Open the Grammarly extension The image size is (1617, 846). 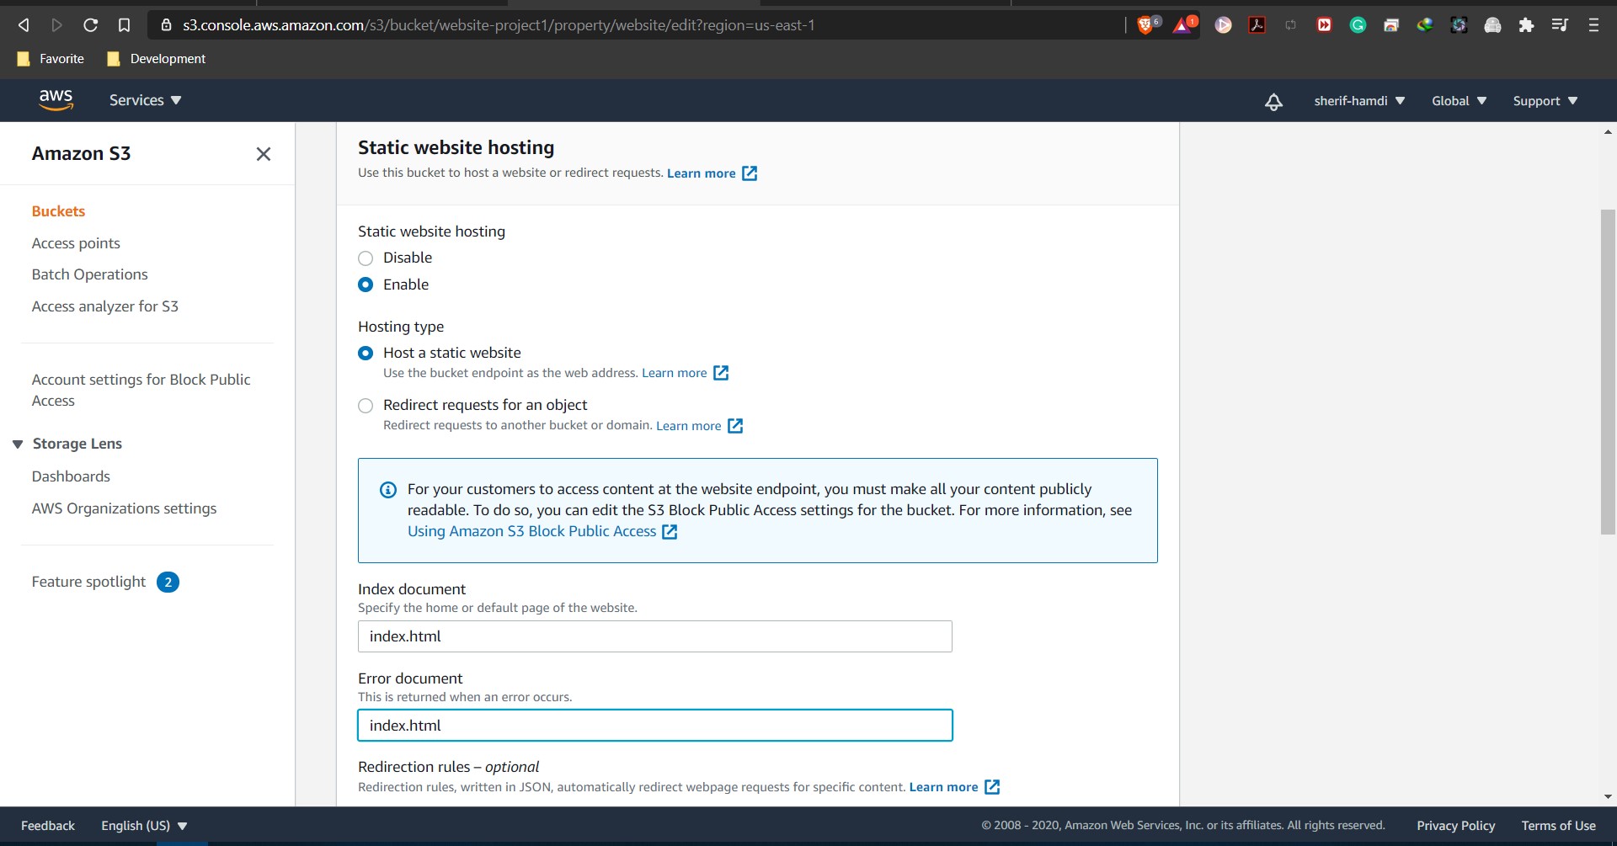coord(1358,25)
